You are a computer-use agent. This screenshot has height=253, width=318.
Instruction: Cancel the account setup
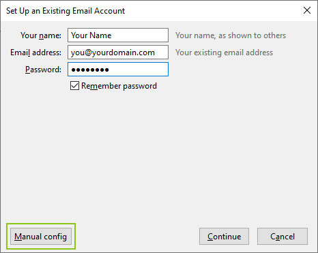[x=283, y=237]
